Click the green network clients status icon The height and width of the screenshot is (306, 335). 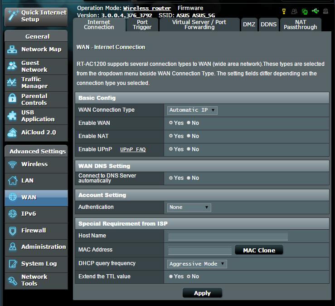pyautogui.click(x=305, y=11)
